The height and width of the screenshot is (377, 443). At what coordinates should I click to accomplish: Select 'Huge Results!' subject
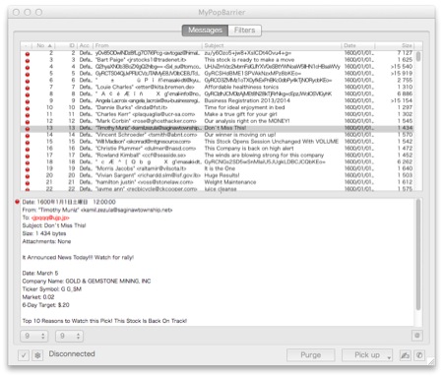click(221, 175)
